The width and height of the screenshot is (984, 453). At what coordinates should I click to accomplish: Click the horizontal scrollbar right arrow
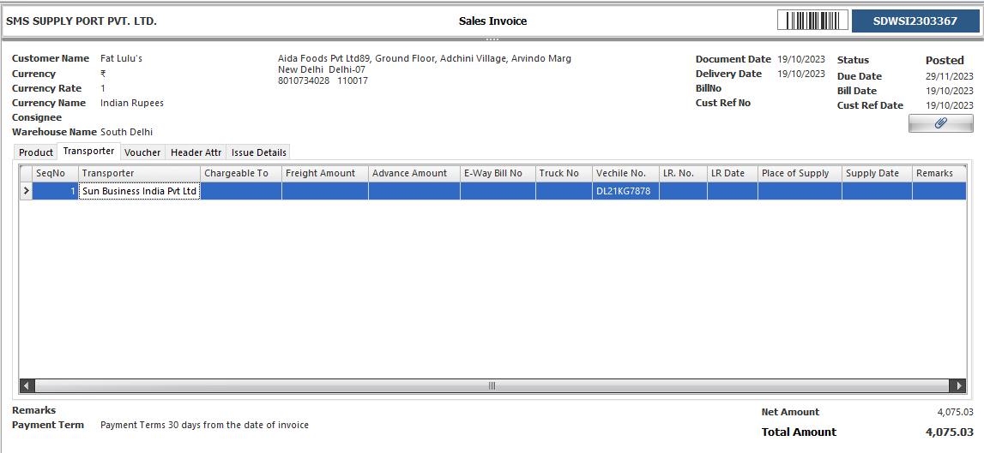[x=957, y=386]
